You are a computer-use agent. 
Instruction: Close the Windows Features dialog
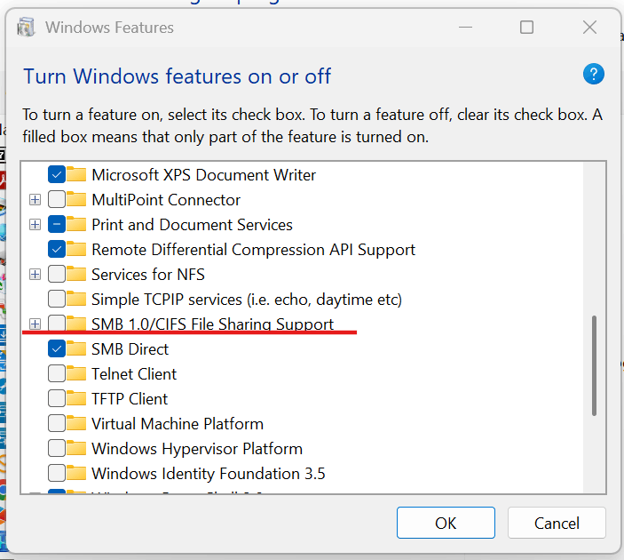[589, 27]
